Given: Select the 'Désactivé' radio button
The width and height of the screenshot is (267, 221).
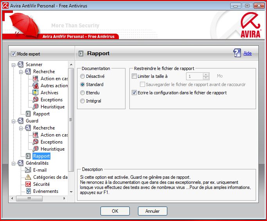Looking at the screenshot, I should tap(82, 76).
